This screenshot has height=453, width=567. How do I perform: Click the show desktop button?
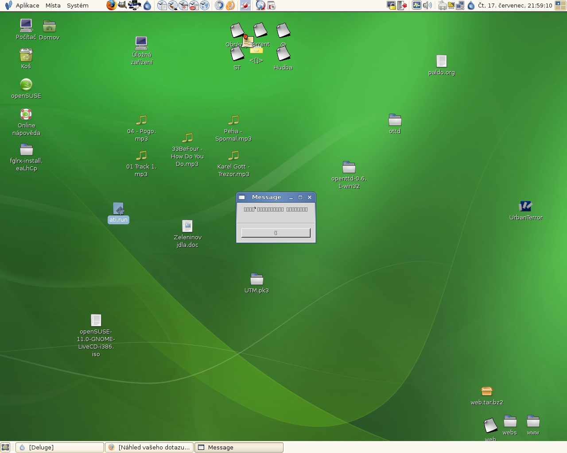(x=5, y=447)
